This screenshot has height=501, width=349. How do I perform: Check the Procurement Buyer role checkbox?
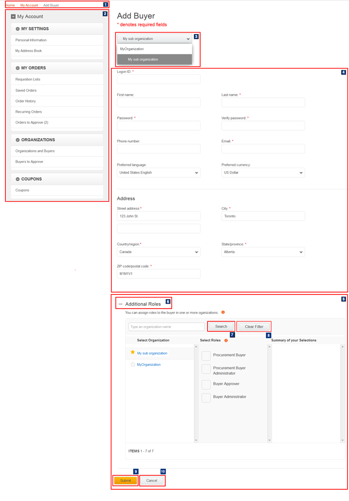pos(206,356)
